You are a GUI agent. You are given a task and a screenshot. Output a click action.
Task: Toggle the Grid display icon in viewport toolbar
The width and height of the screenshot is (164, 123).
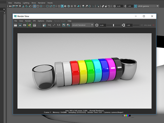pyautogui.click(x=35, y=6)
